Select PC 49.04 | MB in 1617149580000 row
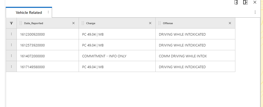 click(x=117, y=67)
